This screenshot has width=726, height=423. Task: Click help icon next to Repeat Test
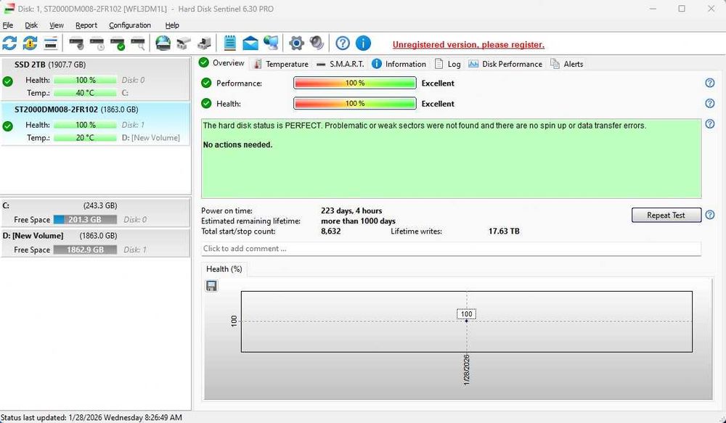coord(710,215)
